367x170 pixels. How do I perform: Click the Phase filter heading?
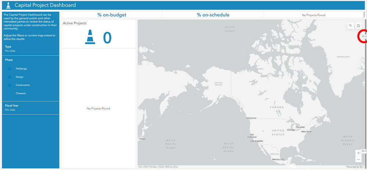coord(9,60)
